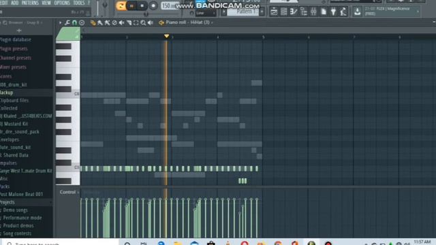Open the Line snap selector dropdown
The width and height of the screenshot is (436, 245).
206,13
